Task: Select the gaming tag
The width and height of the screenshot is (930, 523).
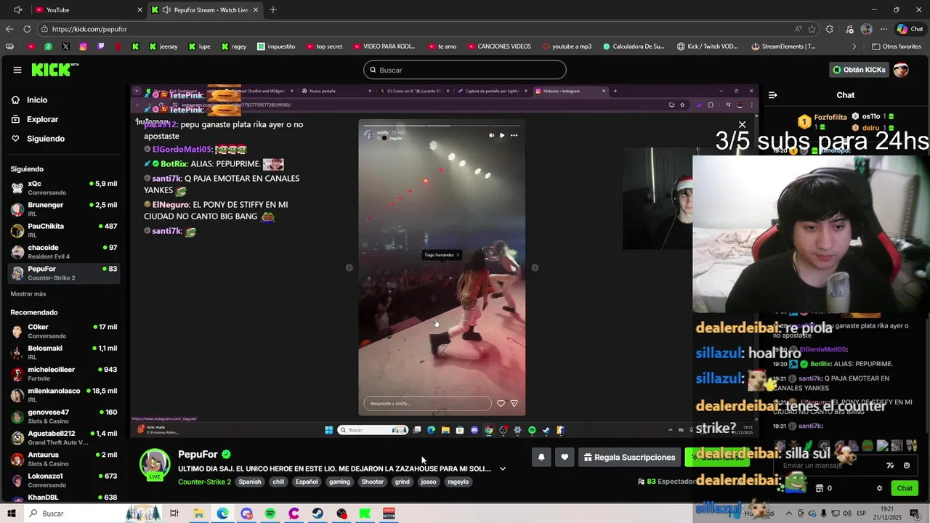Action: 339,482
